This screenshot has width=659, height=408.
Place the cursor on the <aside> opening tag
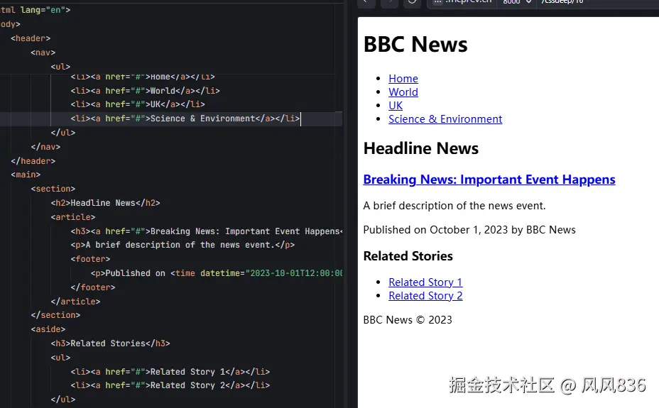pyautogui.click(x=48, y=329)
